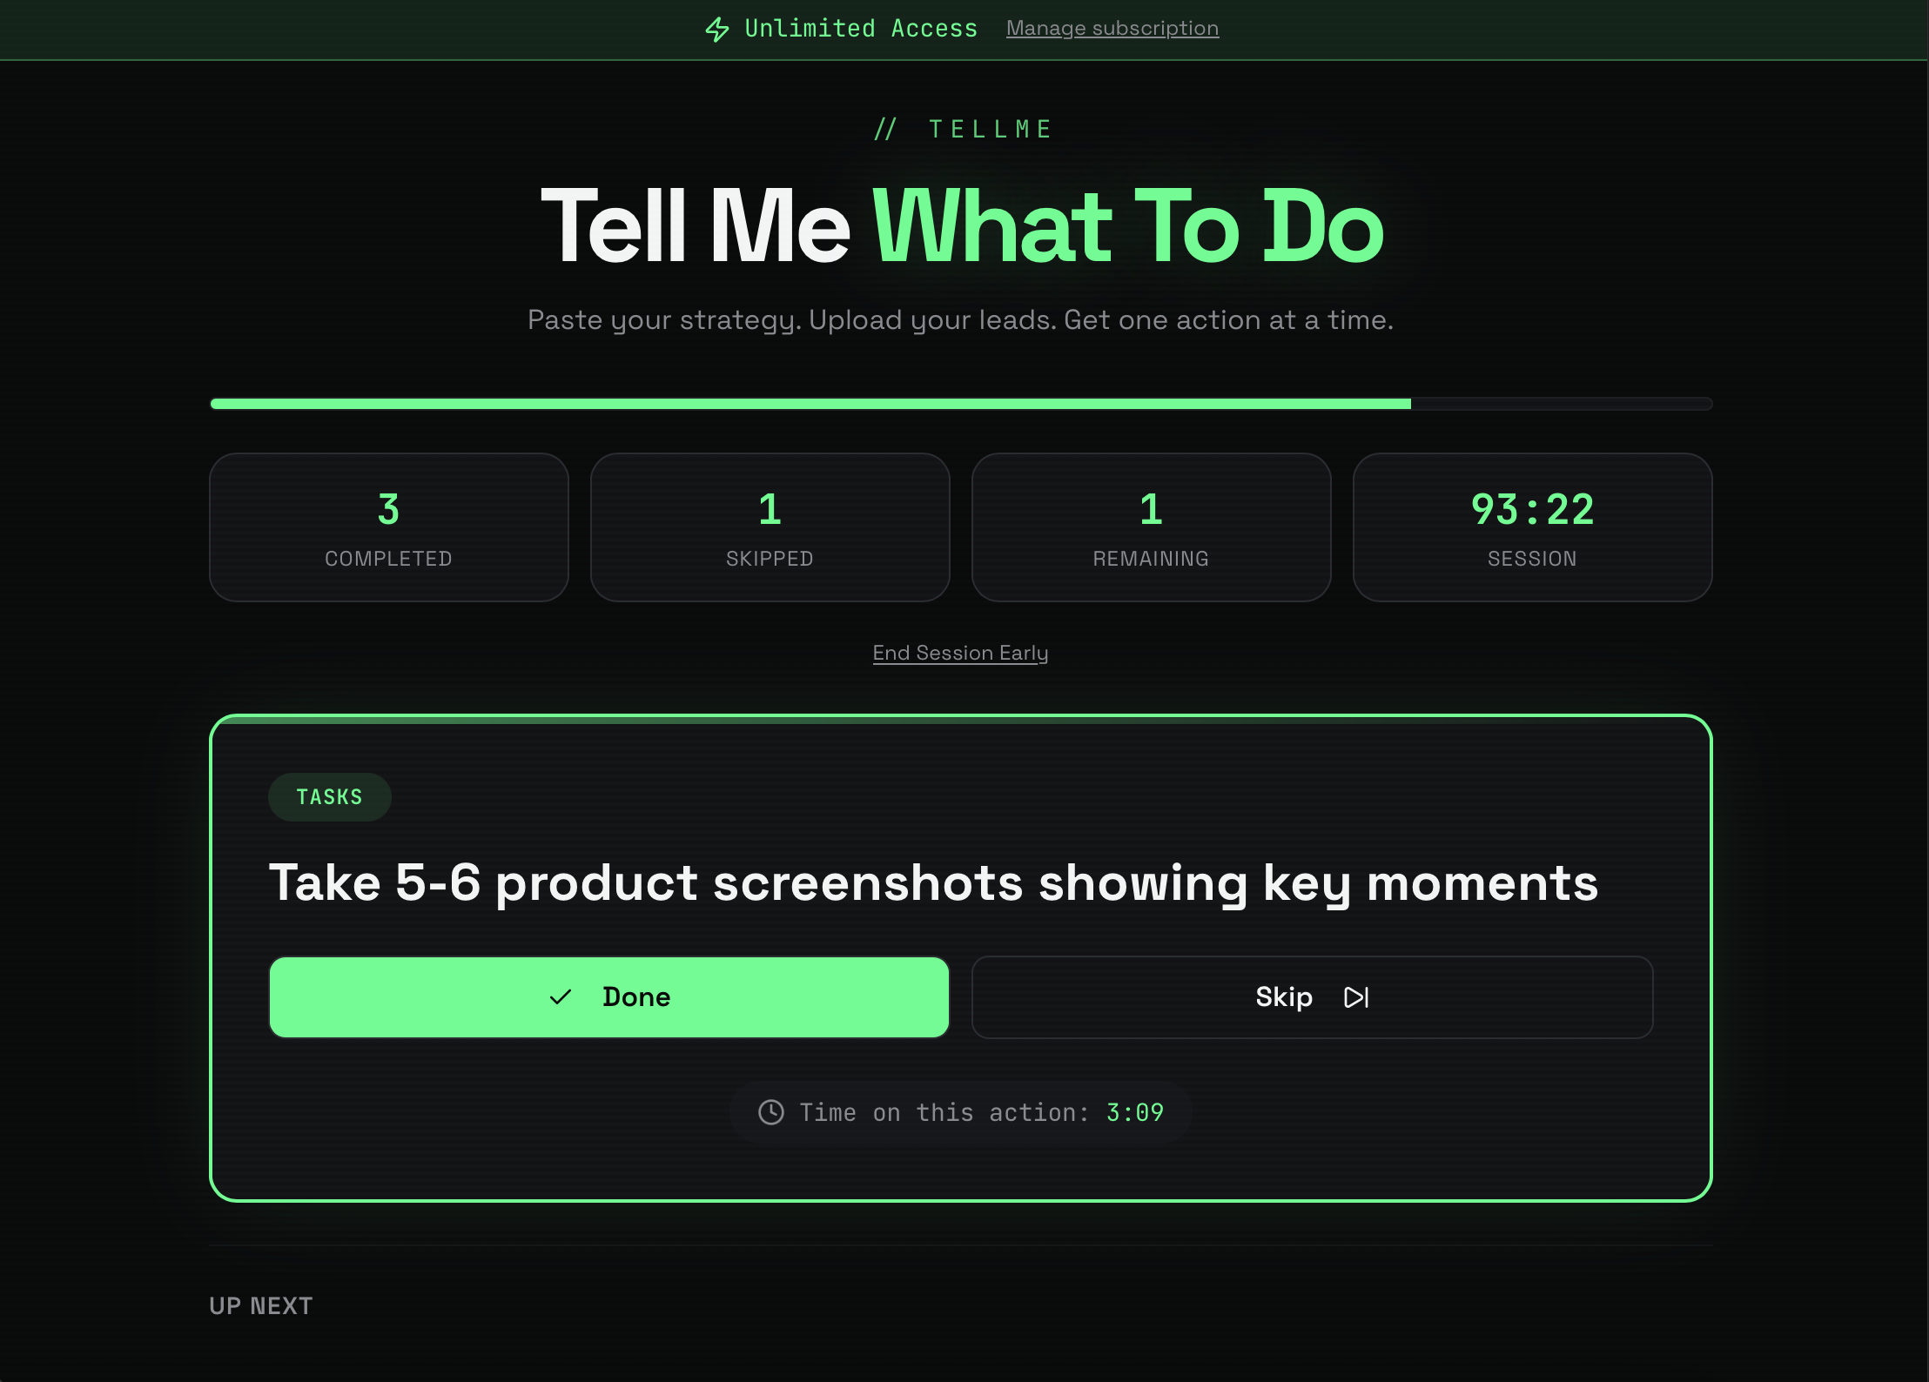Click the 3:09 time value
Screen dimensions: 1929x1382
pos(1134,1111)
